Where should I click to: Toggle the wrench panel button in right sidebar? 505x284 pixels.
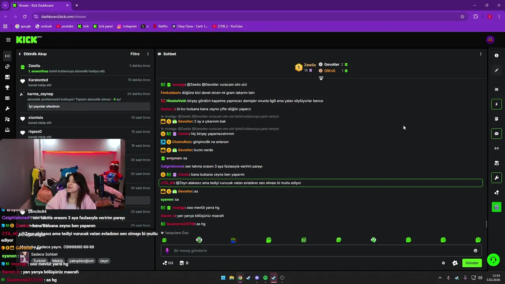pyautogui.click(x=496, y=178)
